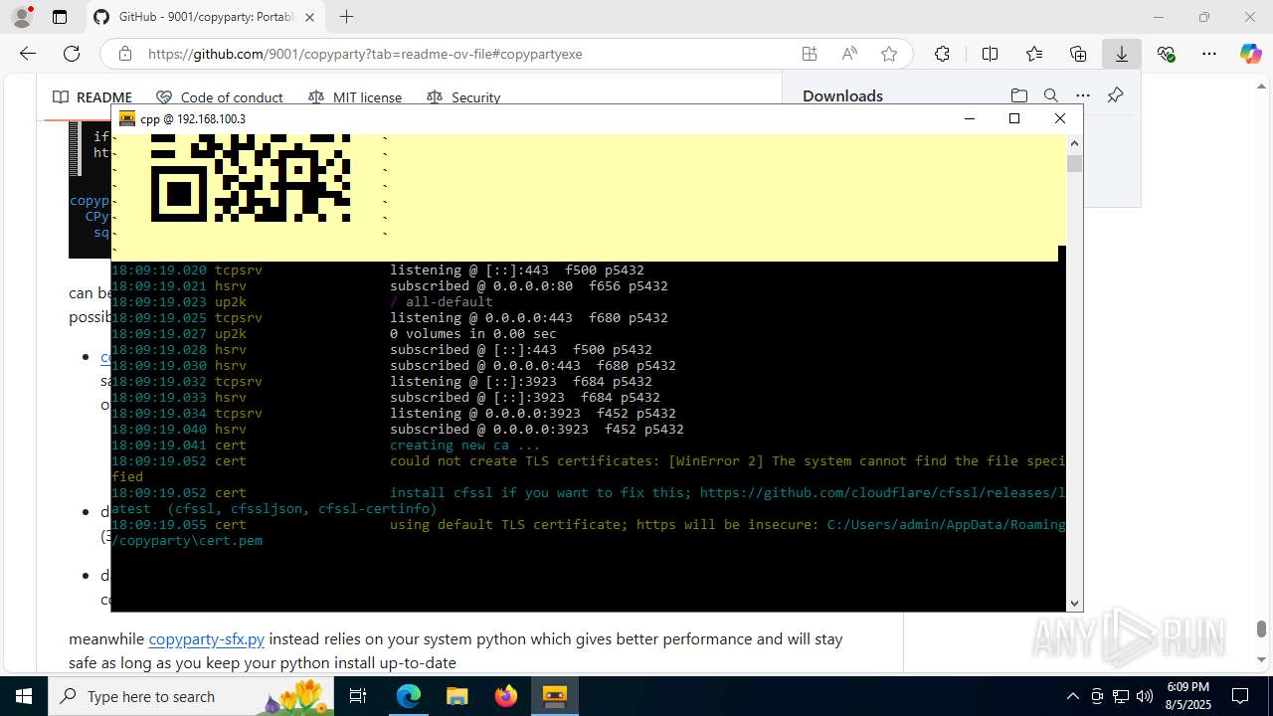Launch Firefox from taskbar
The width and height of the screenshot is (1273, 716).
pyautogui.click(x=505, y=696)
